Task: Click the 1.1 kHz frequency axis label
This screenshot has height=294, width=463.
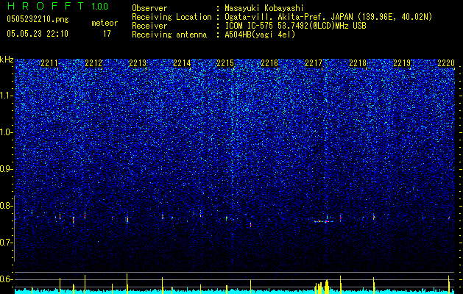Action: point(7,96)
